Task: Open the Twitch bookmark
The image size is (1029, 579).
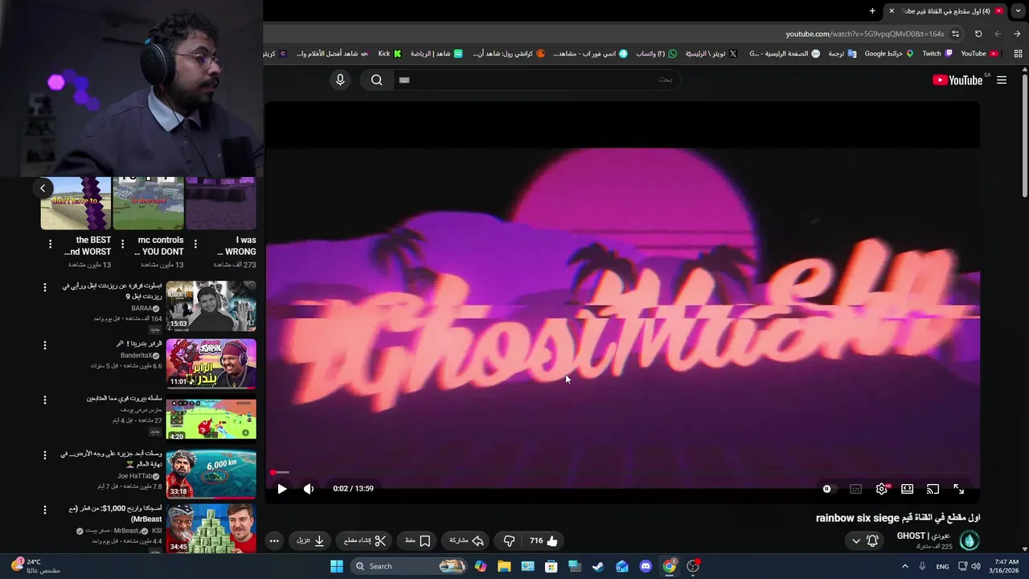Action: [x=937, y=54]
